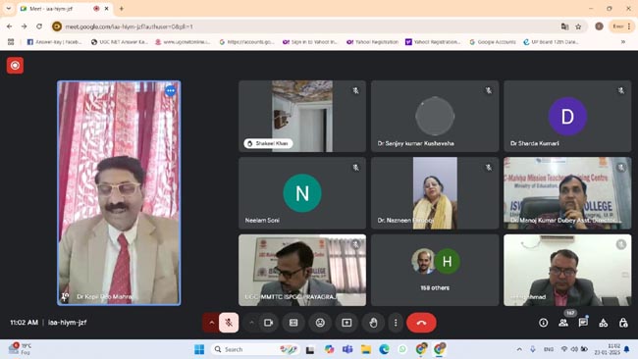Click the present screen icon
638x359 pixels.
pyautogui.click(x=346, y=323)
